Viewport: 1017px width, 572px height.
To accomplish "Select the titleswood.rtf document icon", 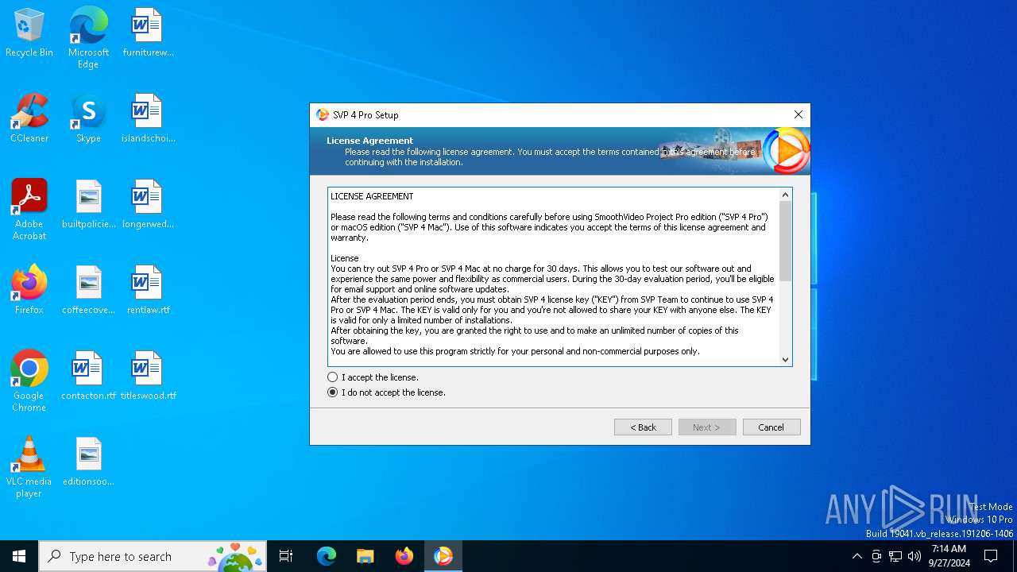I will tap(148, 377).
